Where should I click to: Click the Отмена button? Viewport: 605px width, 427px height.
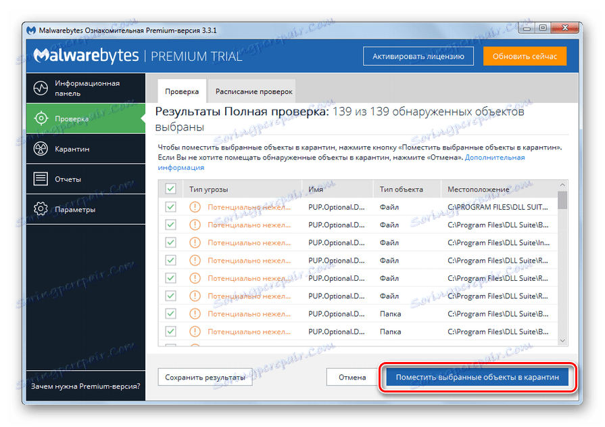tap(352, 377)
